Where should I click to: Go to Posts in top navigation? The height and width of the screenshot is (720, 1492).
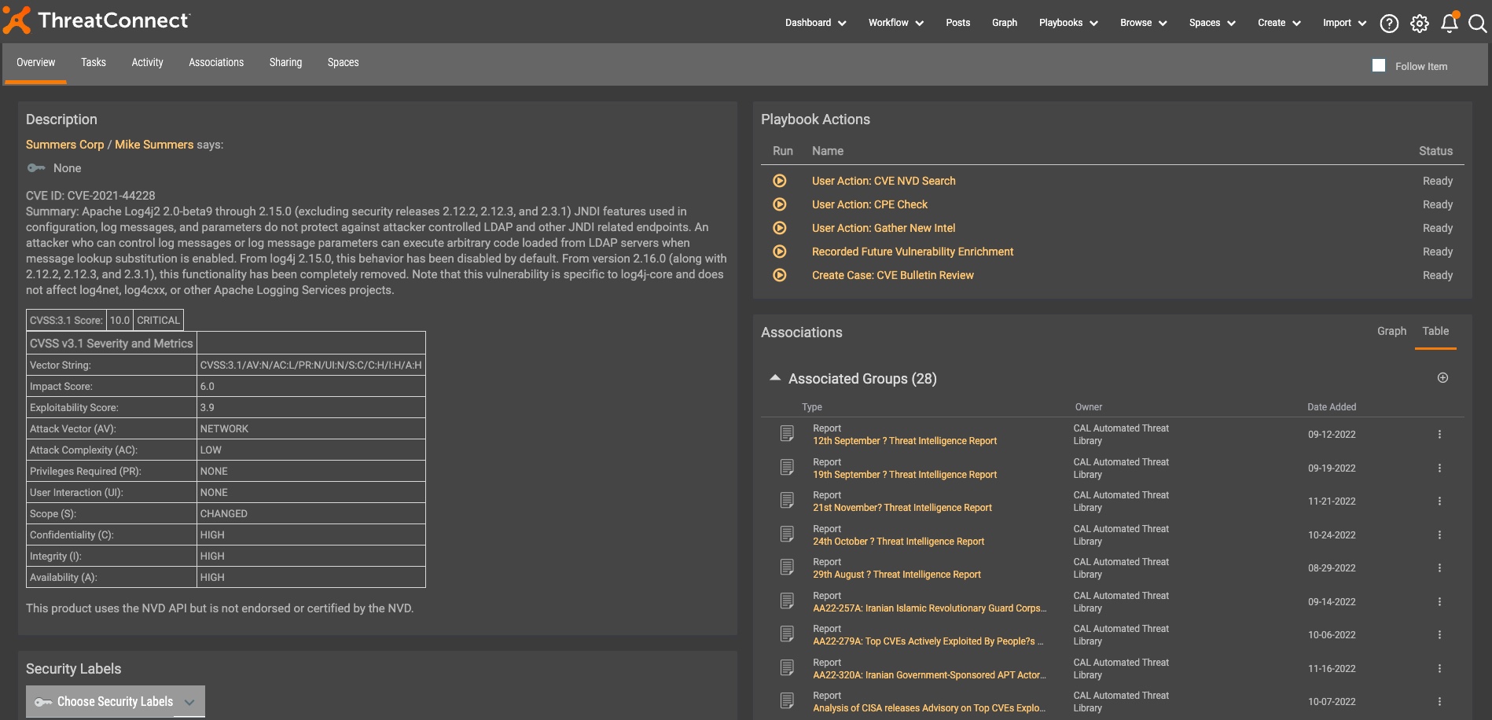[x=957, y=23]
